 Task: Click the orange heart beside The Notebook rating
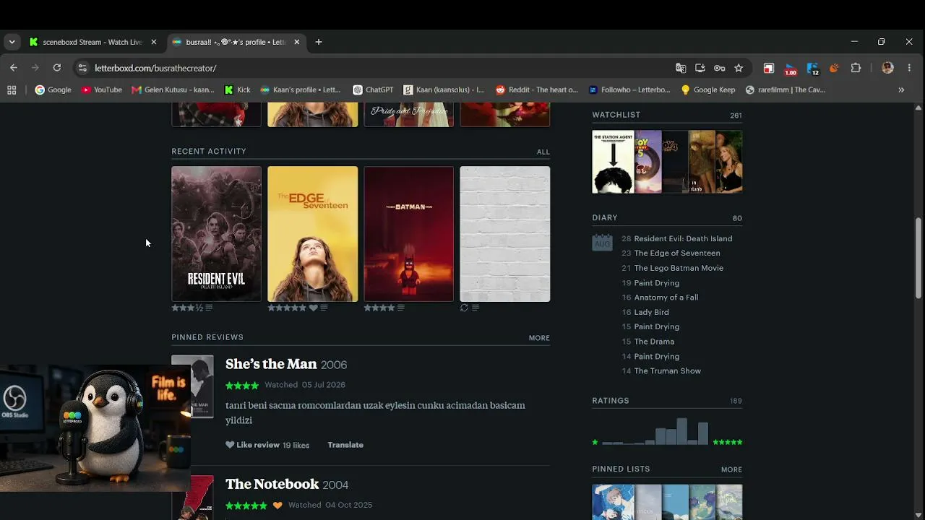click(277, 506)
